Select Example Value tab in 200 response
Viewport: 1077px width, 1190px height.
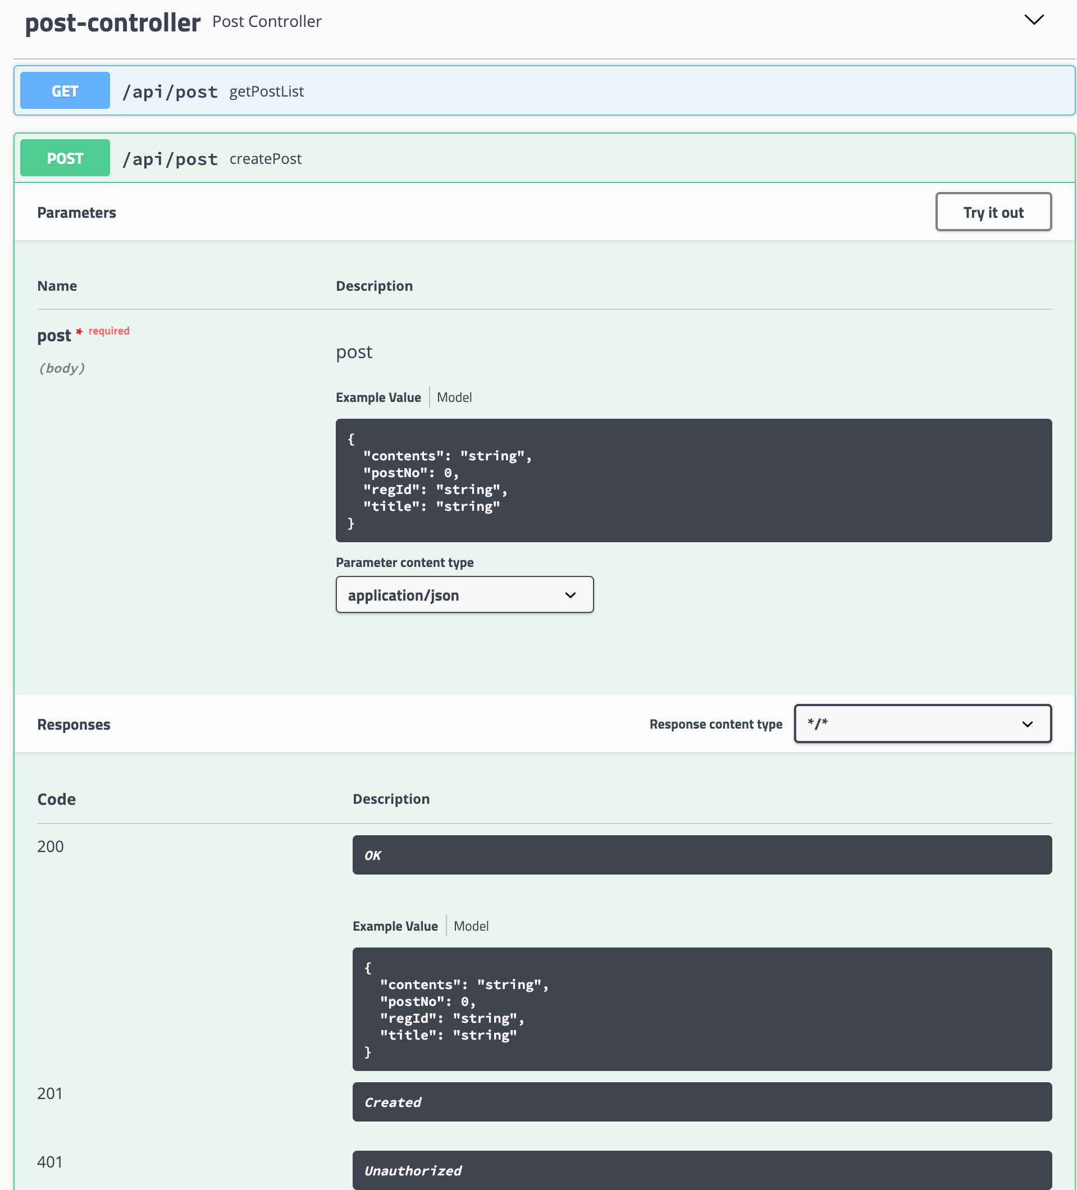pos(394,926)
